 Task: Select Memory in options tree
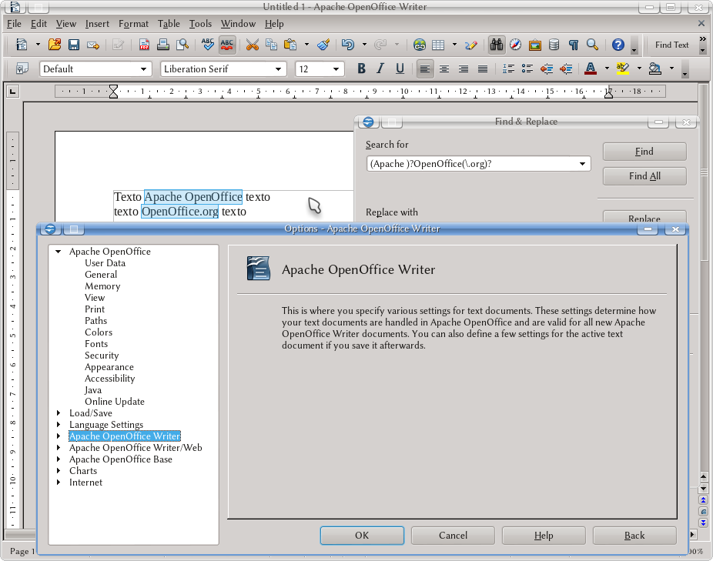click(102, 286)
